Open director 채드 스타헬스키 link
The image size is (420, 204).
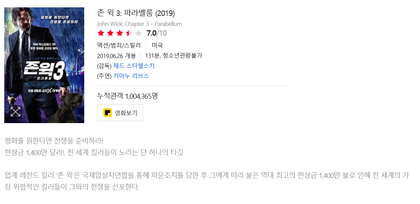pyautogui.click(x=134, y=66)
